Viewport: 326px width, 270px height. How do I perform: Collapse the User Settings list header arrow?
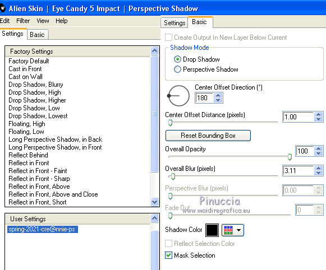pos(154,218)
